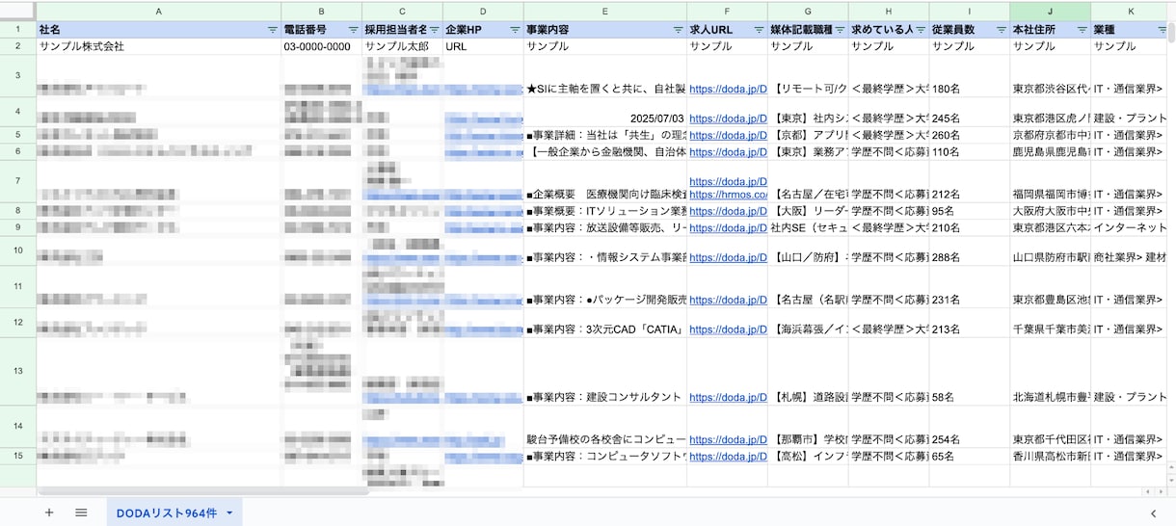Open doda link in the 245名 row
Viewport: 1176px width, 526px height.
[728, 118]
